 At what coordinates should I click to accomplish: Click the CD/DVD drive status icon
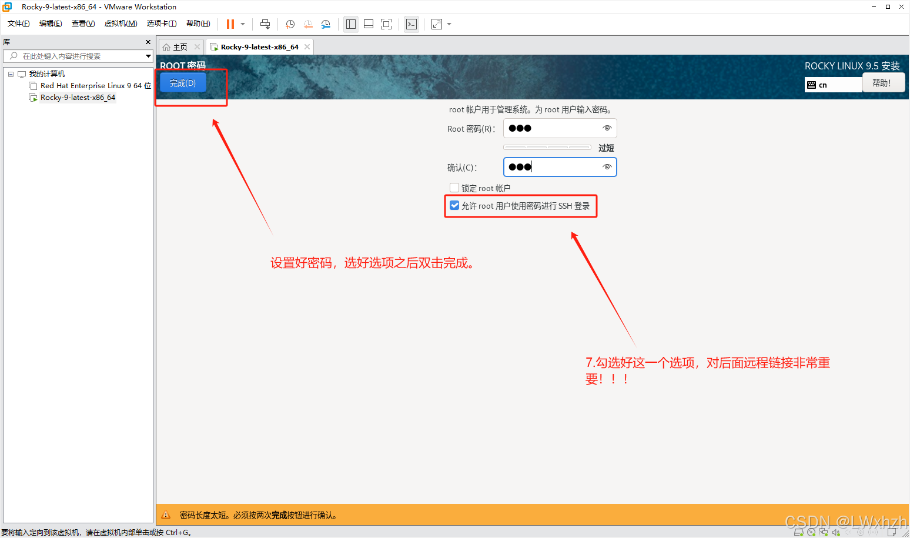click(811, 532)
